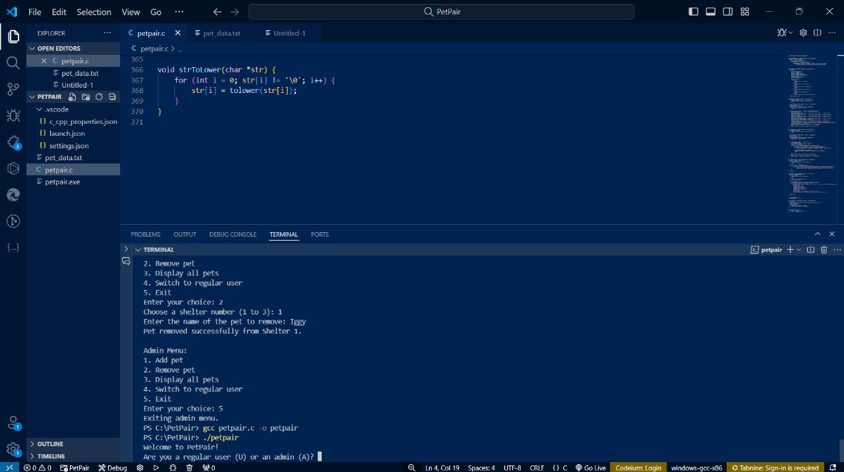Switch to the pet_data.txt tab
Viewport: 844px width, 472px height.
coord(222,32)
